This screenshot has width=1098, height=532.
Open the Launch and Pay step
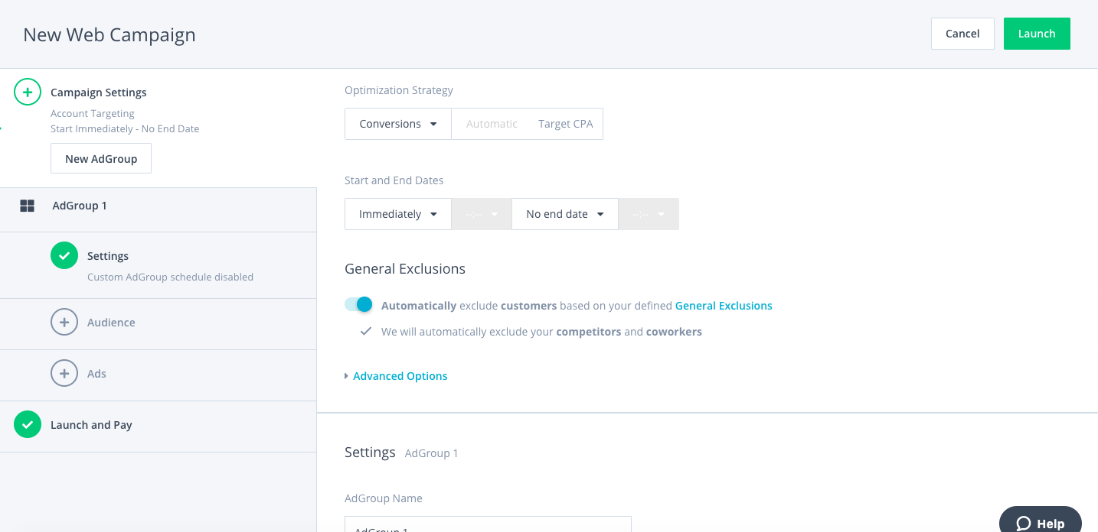click(158, 425)
